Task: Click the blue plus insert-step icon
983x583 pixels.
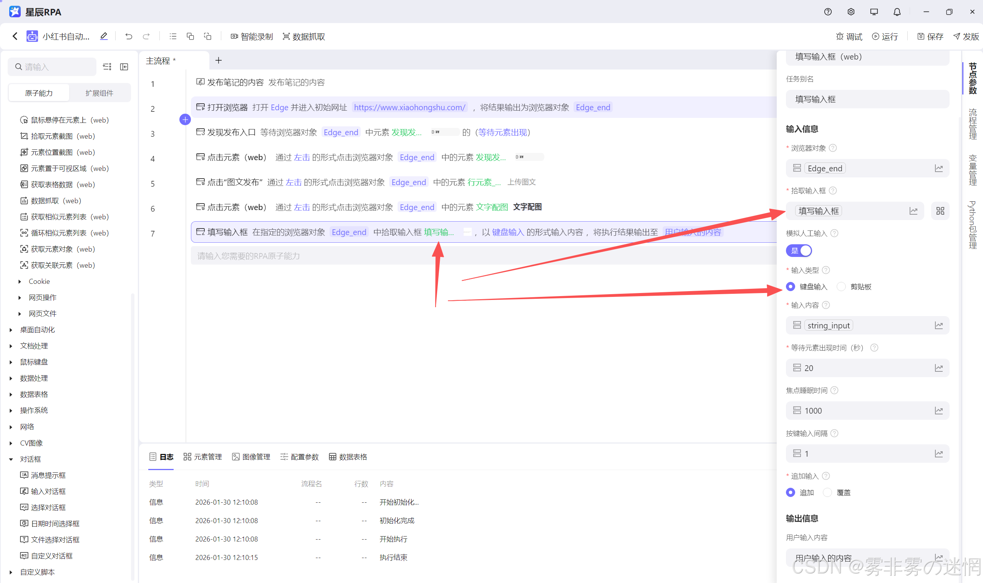Action: point(185,119)
